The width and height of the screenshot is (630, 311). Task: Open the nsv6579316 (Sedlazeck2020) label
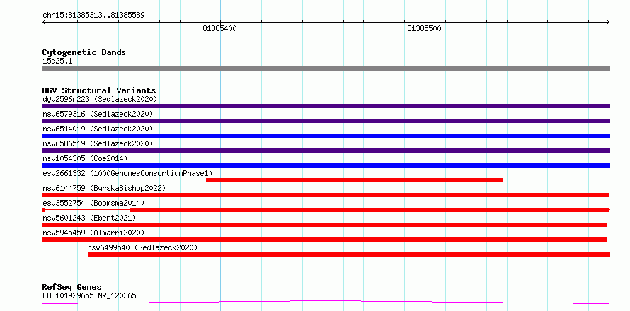98,114
